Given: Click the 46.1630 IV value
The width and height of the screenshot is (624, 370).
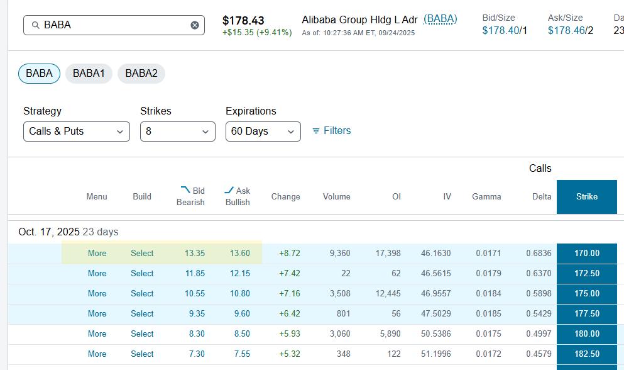Looking at the screenshot, I should (x=435, y=253).
